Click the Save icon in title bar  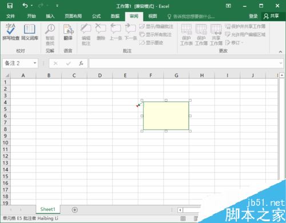tap(10, 6)
